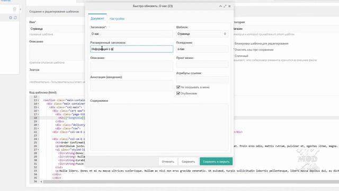
Task: Click the Сохранить button
Action: click(189, 161)
